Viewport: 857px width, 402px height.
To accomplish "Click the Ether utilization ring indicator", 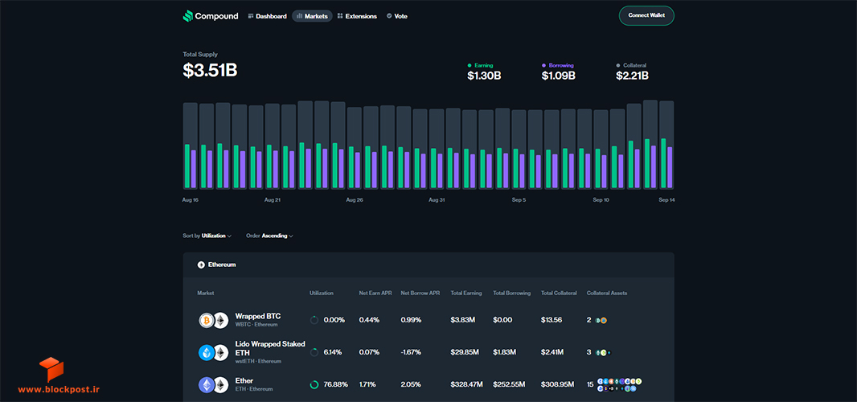I will coord(314,385).
